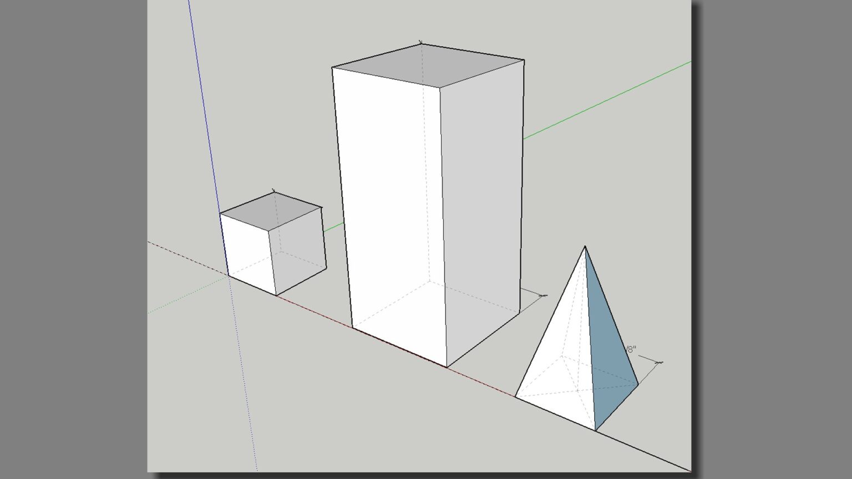Click the pyramid's apex point
This screenshot has height=479, width=852.
[585, 247]
